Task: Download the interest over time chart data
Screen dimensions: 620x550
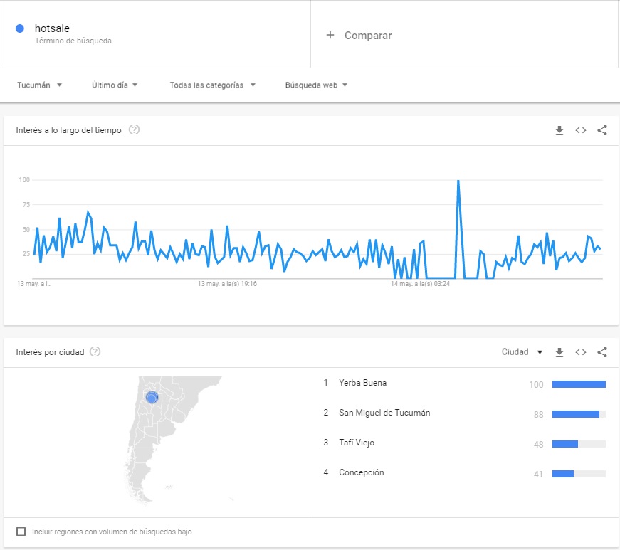Action: tap(559, 130)
